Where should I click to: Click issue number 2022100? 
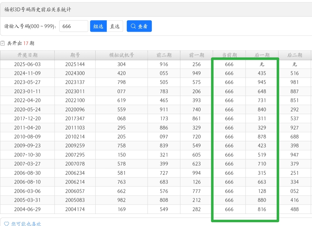pos(75,100)
